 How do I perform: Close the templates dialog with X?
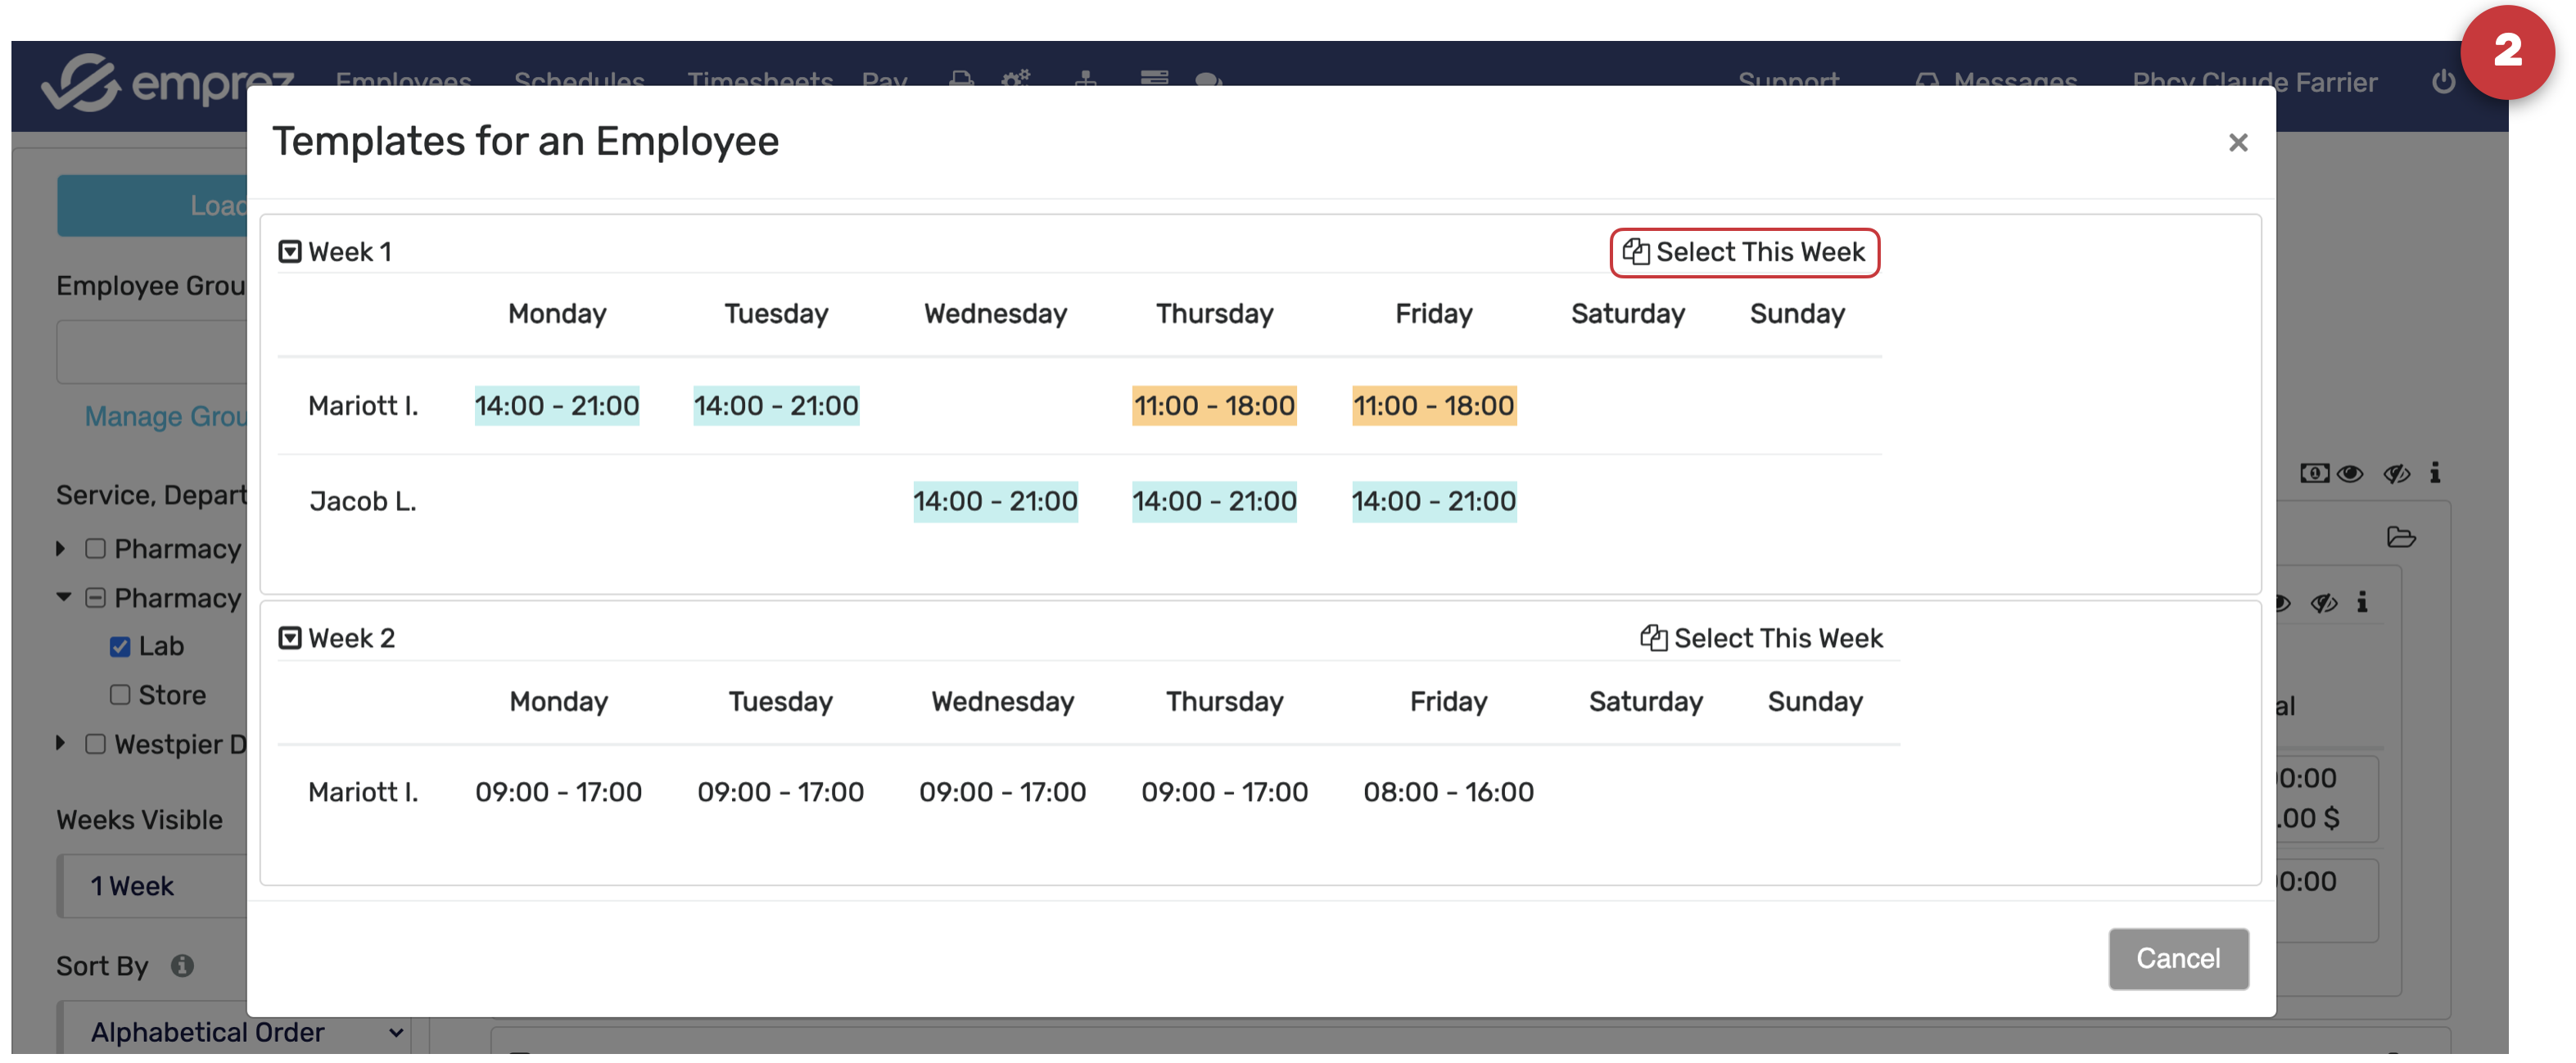pos(2238,144)
